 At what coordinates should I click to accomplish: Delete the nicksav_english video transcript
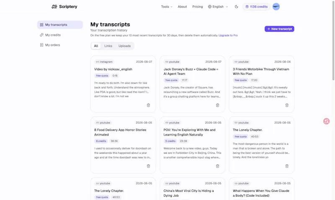tap(148, 105)
